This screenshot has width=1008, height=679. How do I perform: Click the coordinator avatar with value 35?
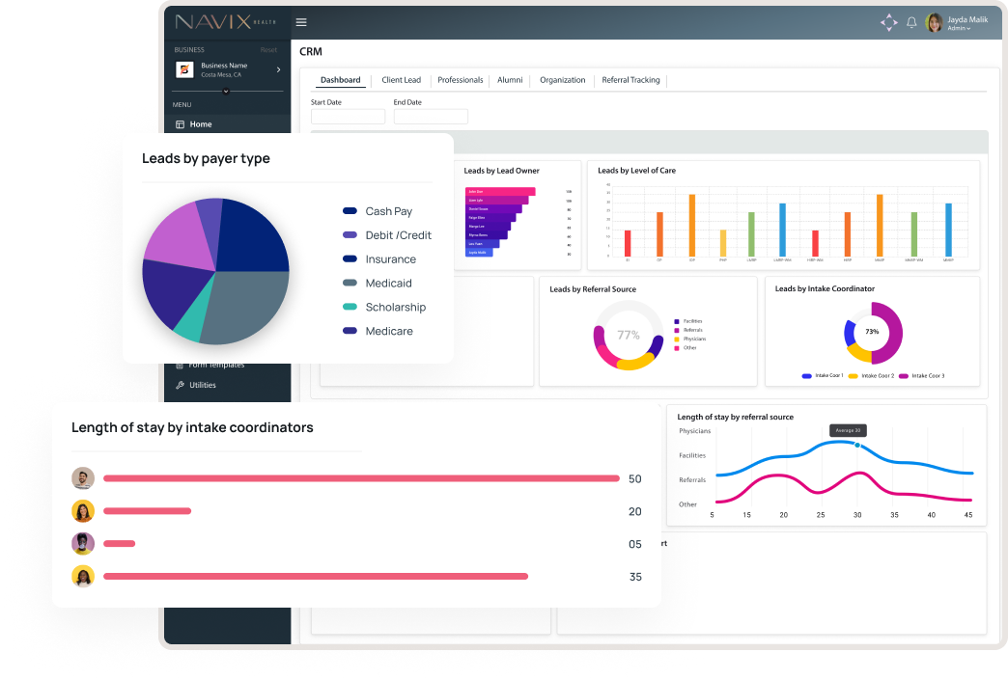[x=83, y=576]
